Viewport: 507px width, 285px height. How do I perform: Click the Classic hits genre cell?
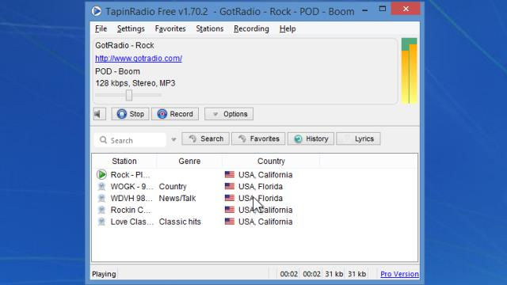click(x=180, y=222)
